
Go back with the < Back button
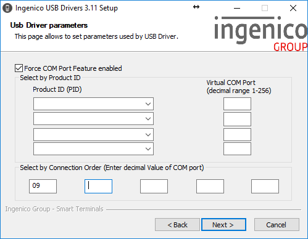[x=177, y=225]
